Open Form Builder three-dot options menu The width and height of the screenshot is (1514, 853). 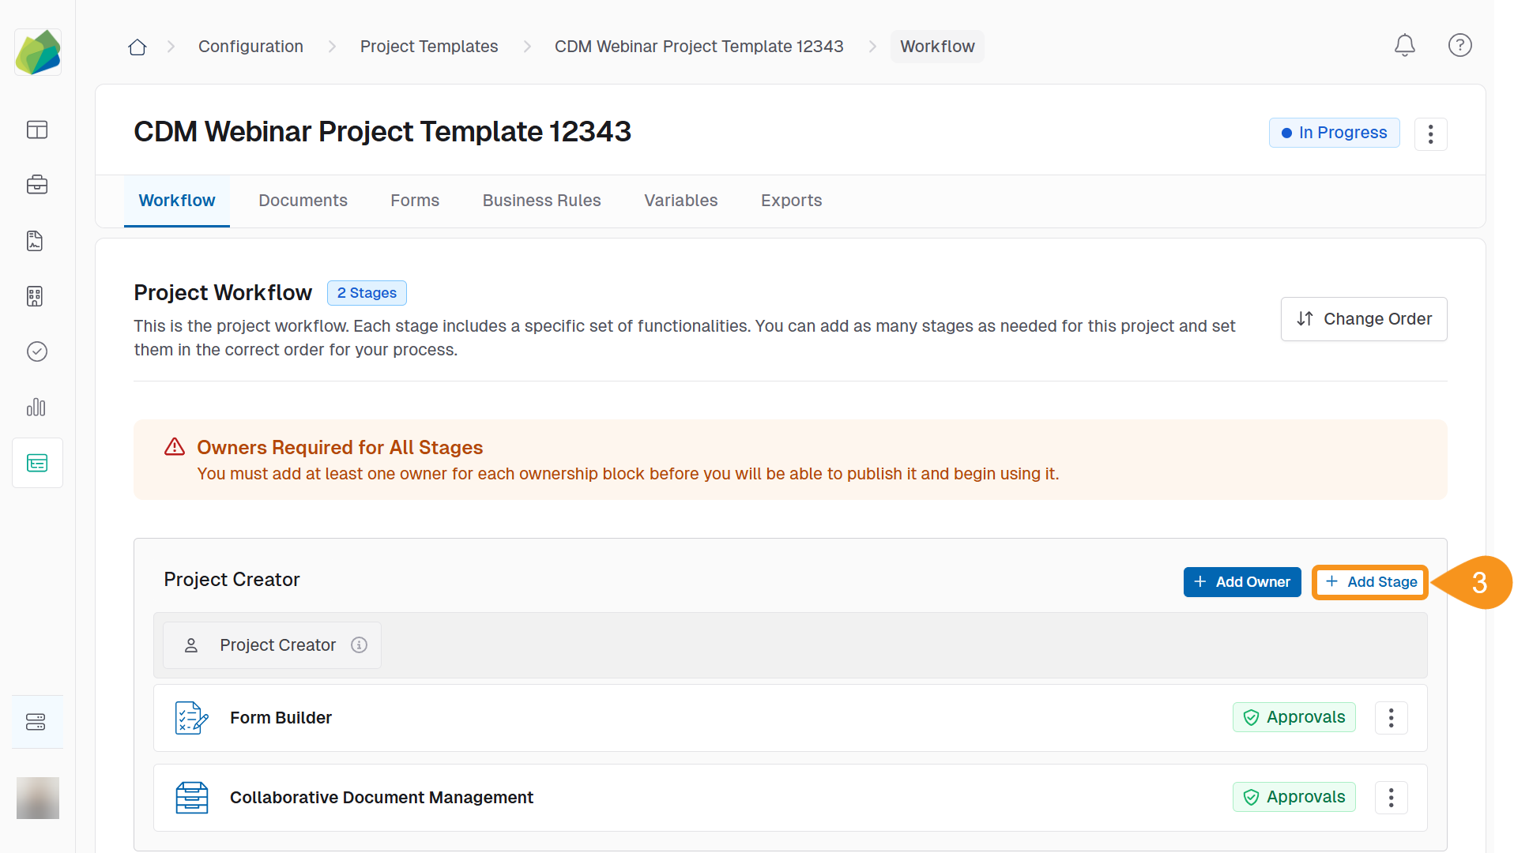tap(1391, 718)
